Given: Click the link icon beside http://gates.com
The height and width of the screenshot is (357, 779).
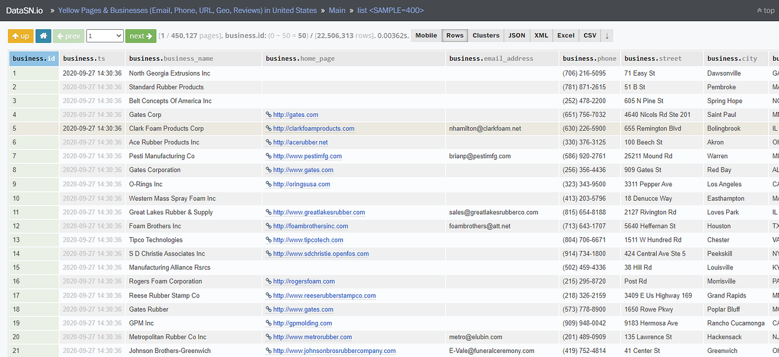Looking at the screenshot, I should (x=268, y=114).
